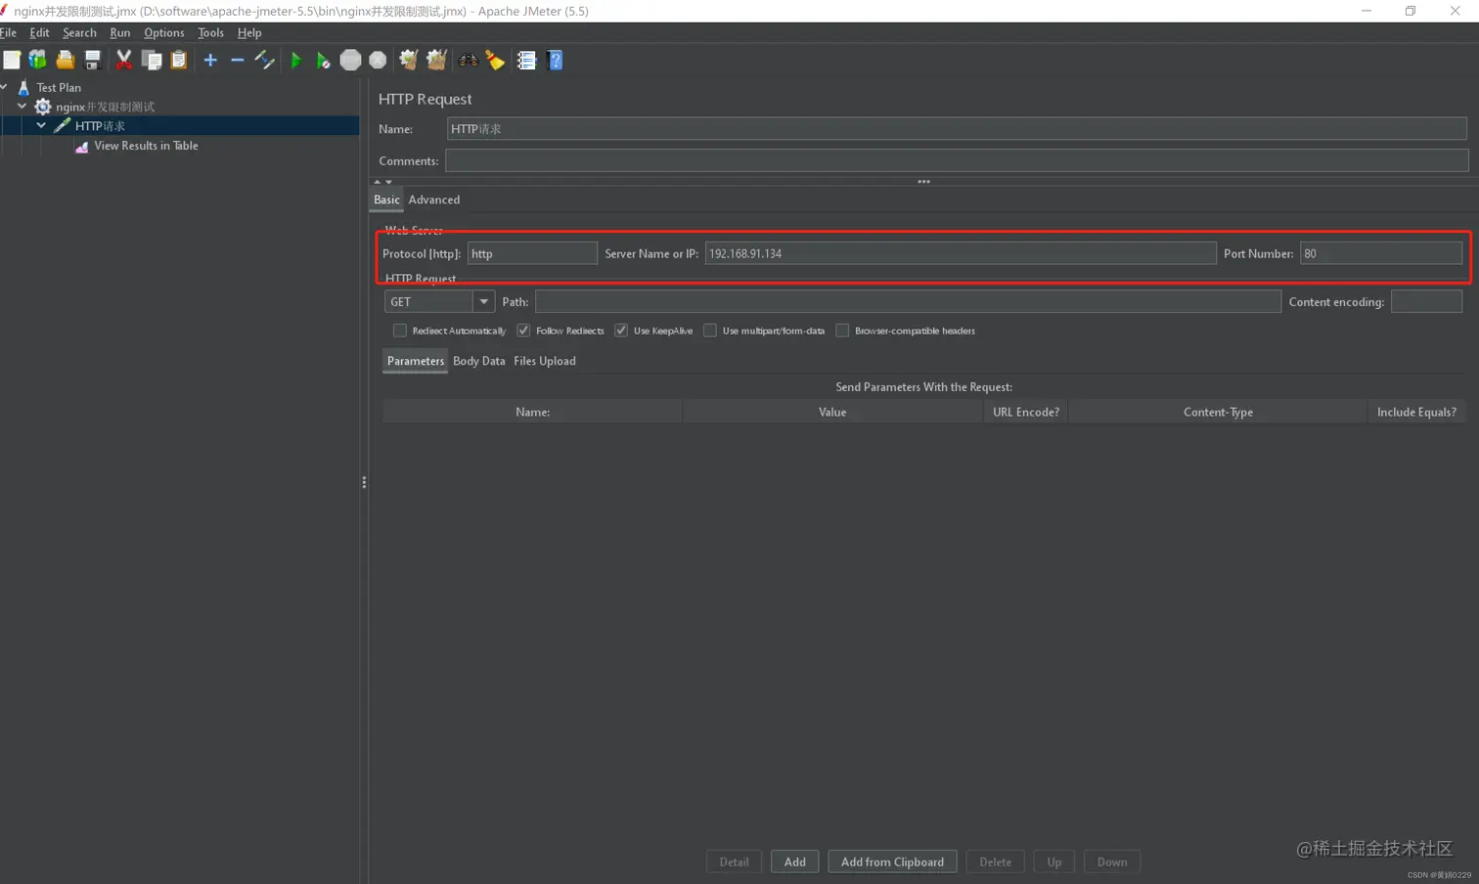Collapse the nginx thread group node arrow

[x=22, y=107]
